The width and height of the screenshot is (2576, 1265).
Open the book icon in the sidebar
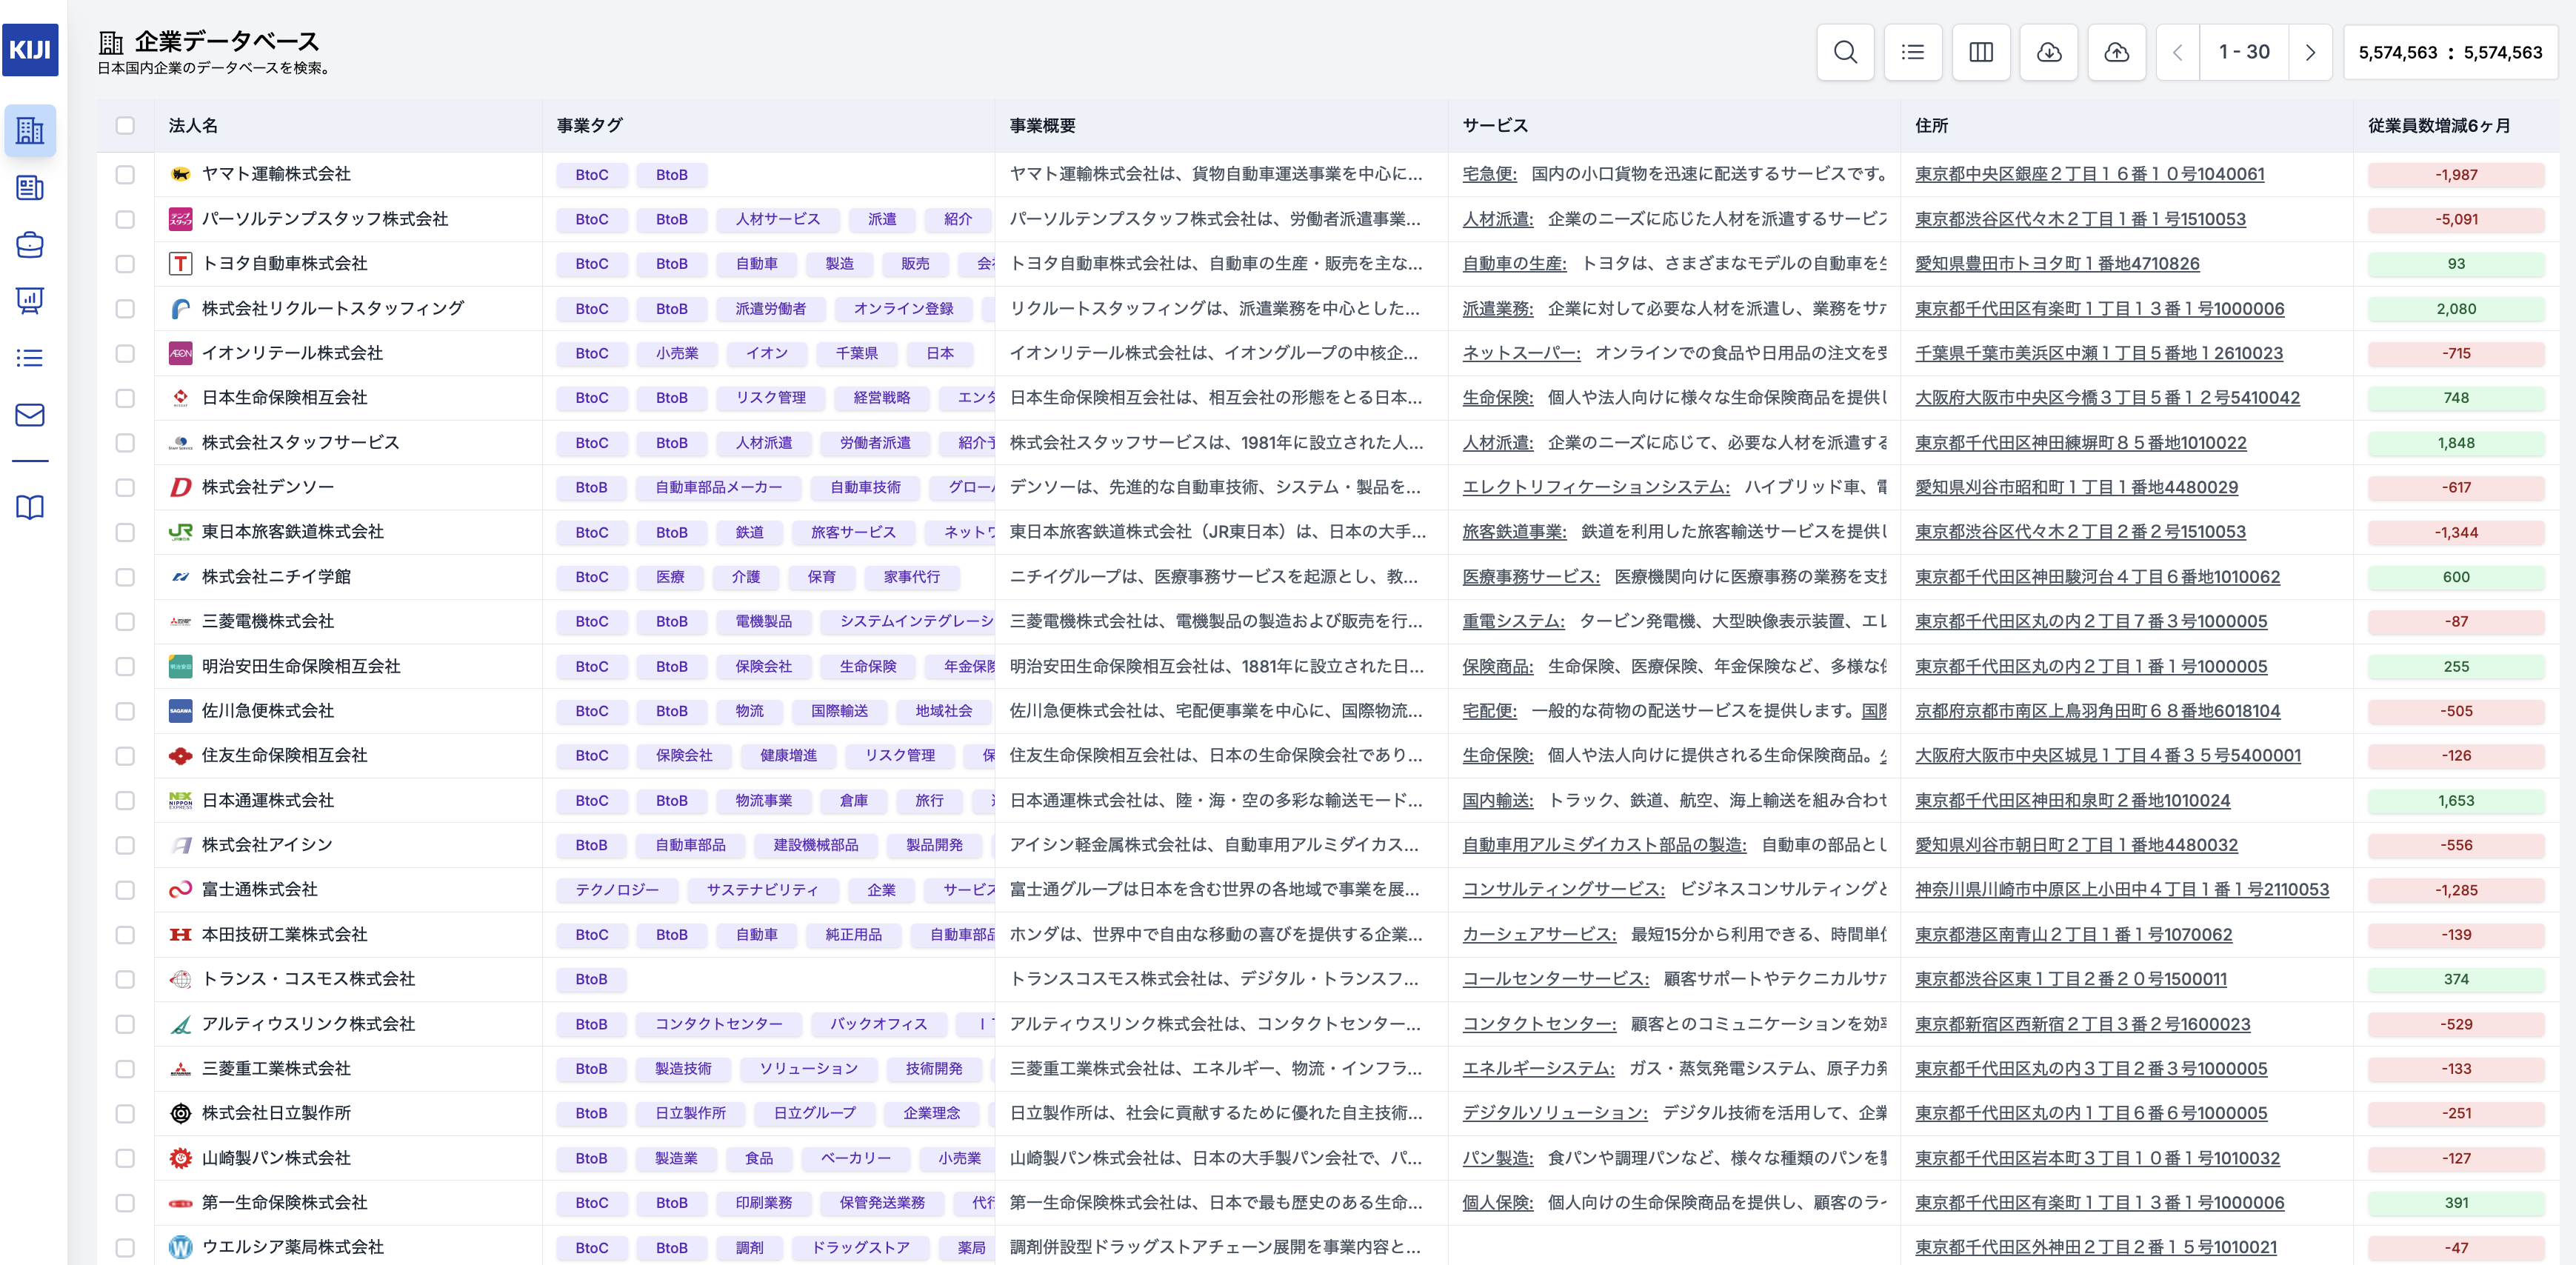[x=30, y=507]
